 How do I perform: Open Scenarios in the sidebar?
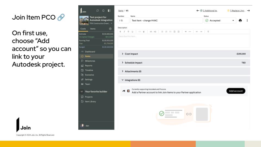pos(96,75)
